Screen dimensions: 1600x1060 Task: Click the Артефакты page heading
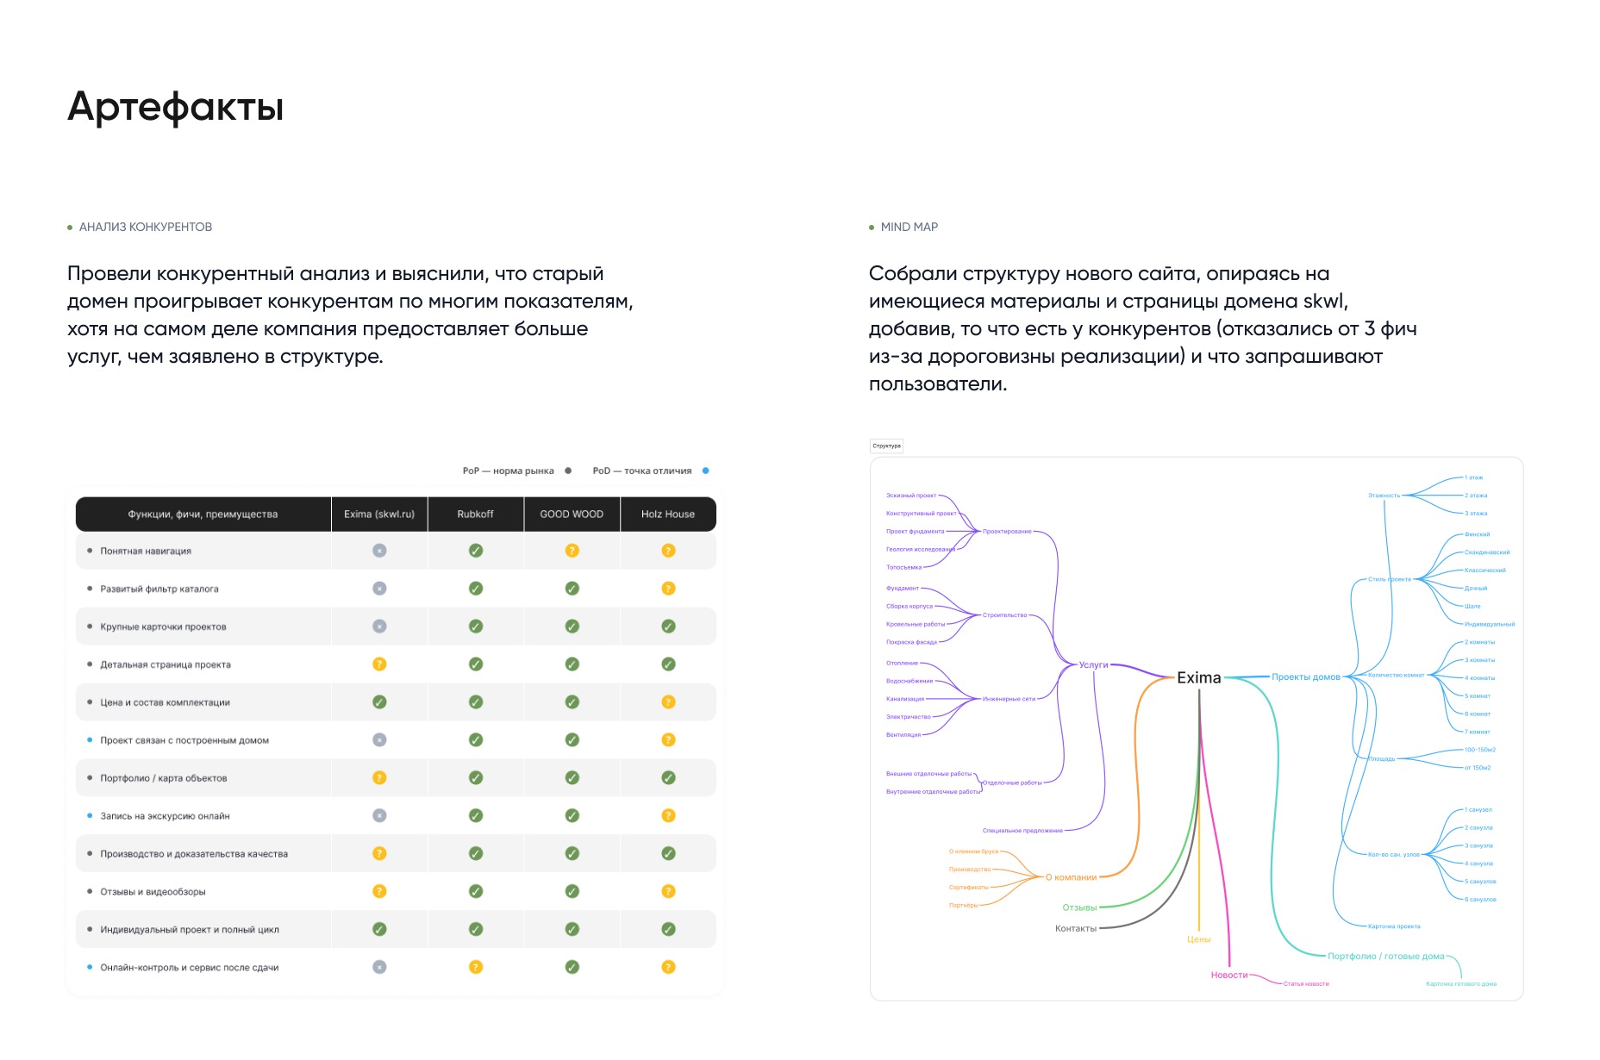[x=176, y=108]
